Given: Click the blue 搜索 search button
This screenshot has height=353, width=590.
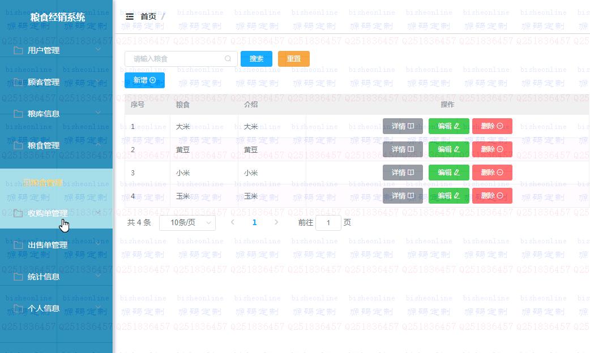Looking at the screenshot, I should point(256,59).
